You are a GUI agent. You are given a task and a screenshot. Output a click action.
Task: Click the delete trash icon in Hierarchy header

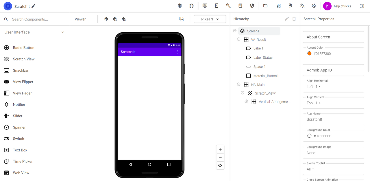294,19
